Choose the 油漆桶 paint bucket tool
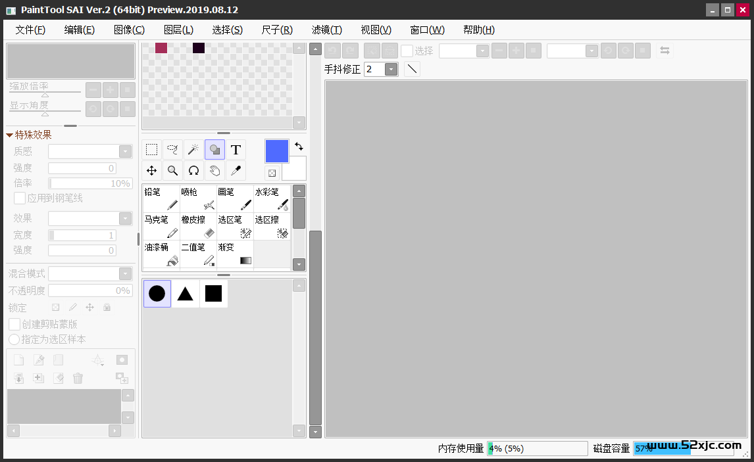 tap(161, 254)
